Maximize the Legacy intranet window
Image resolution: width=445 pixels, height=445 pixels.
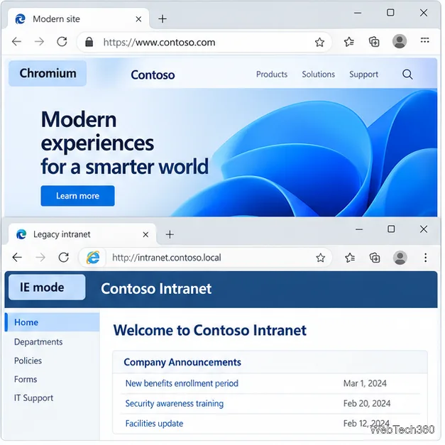tap(391, 229)
